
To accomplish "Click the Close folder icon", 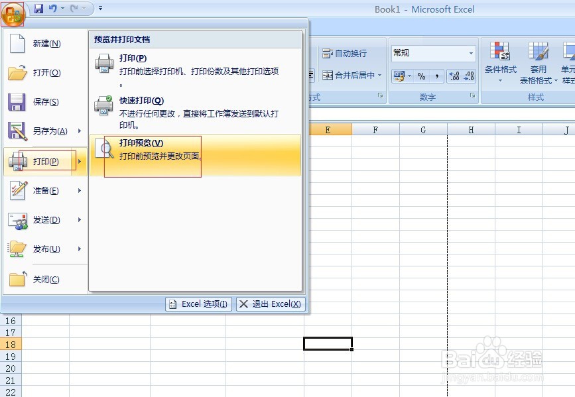I will click(x=18, y=279).
